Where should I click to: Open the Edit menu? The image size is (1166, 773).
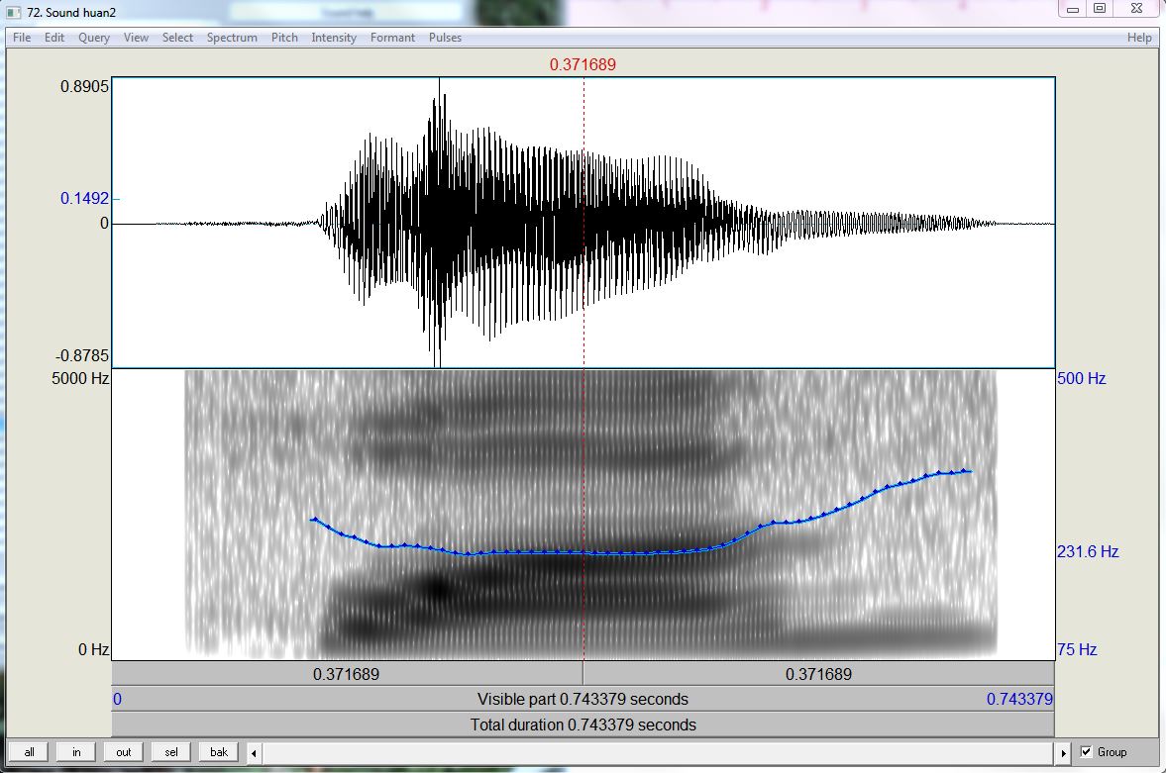pyautogui.click(x=54, y=38)
